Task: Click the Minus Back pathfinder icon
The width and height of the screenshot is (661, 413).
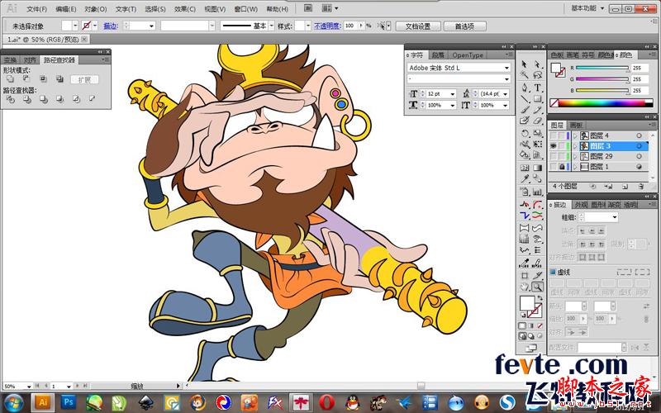Action: [x=93, y=99]
